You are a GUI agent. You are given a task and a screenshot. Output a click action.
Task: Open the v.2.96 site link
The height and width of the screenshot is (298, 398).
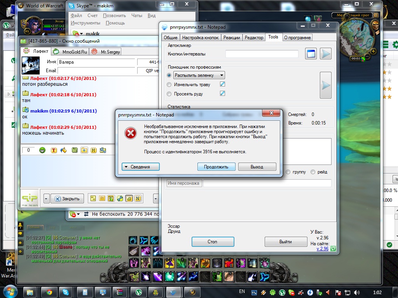point(322,249)
